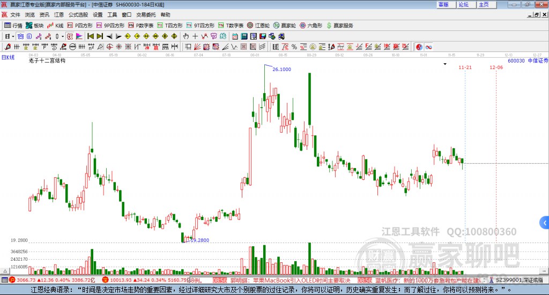
Task: Open the 设置 menu
Action: click(98, 14)
